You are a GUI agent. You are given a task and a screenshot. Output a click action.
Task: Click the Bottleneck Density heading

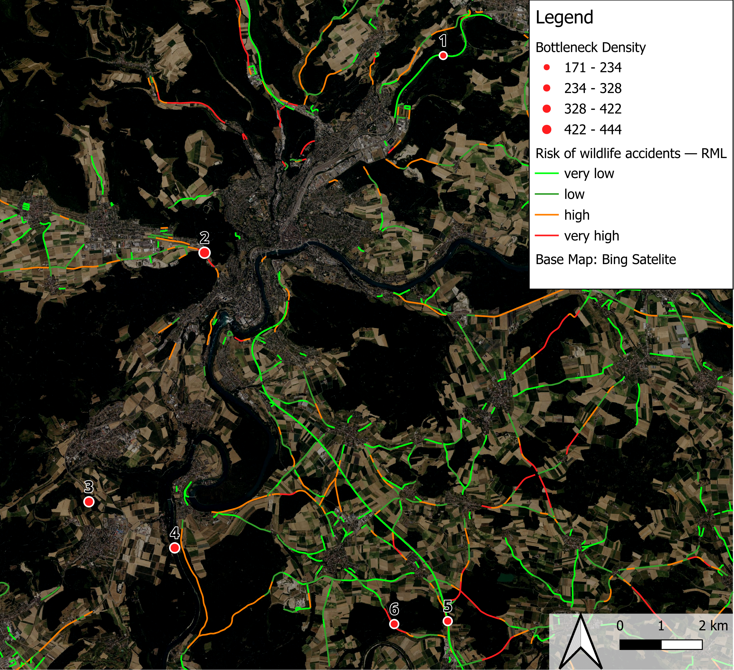pyautogui.click(x=590, y=47)
